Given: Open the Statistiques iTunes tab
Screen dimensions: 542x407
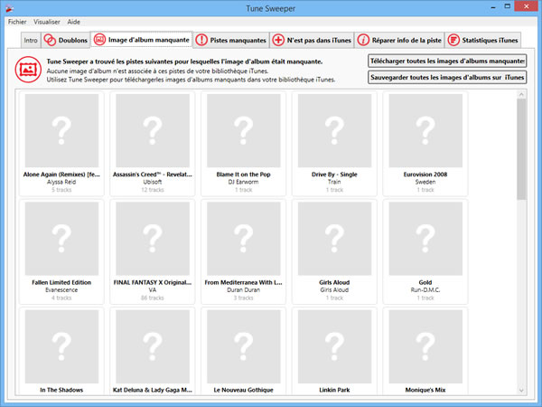Looking at the screenshot, I should tap(483, 40).
